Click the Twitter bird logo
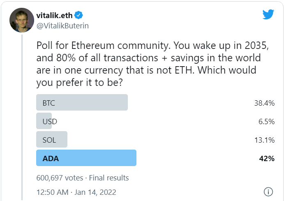Image resolution: width=284 pixels, height=201 pixels. click(268, 14)
